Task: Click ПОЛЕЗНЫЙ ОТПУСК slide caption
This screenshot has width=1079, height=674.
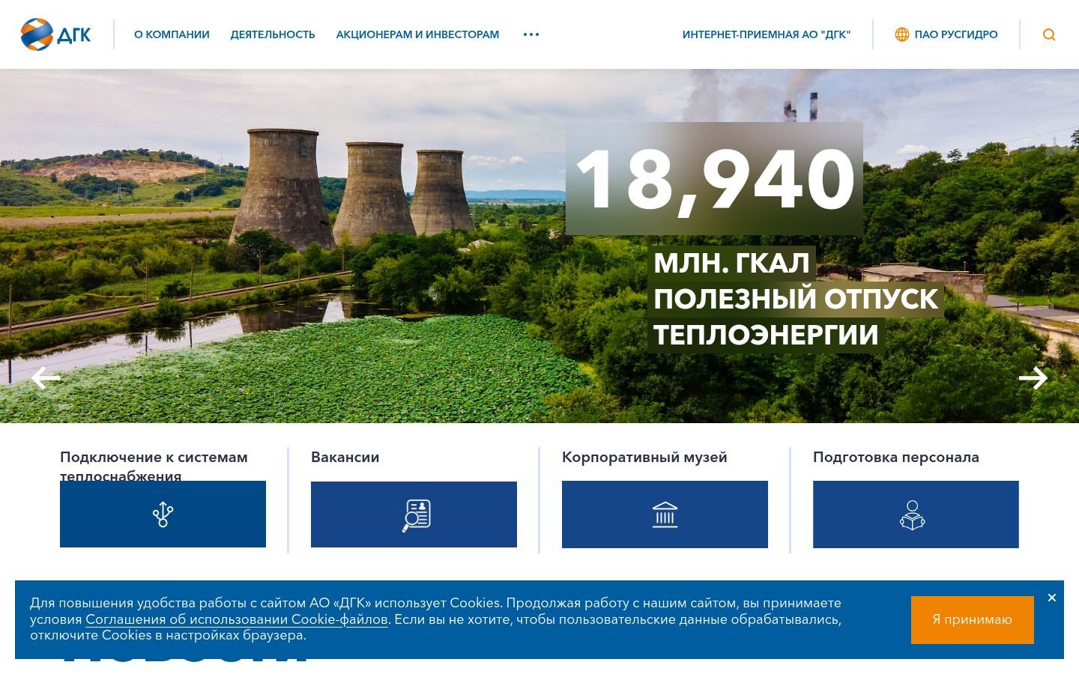Action: (796, 299)
